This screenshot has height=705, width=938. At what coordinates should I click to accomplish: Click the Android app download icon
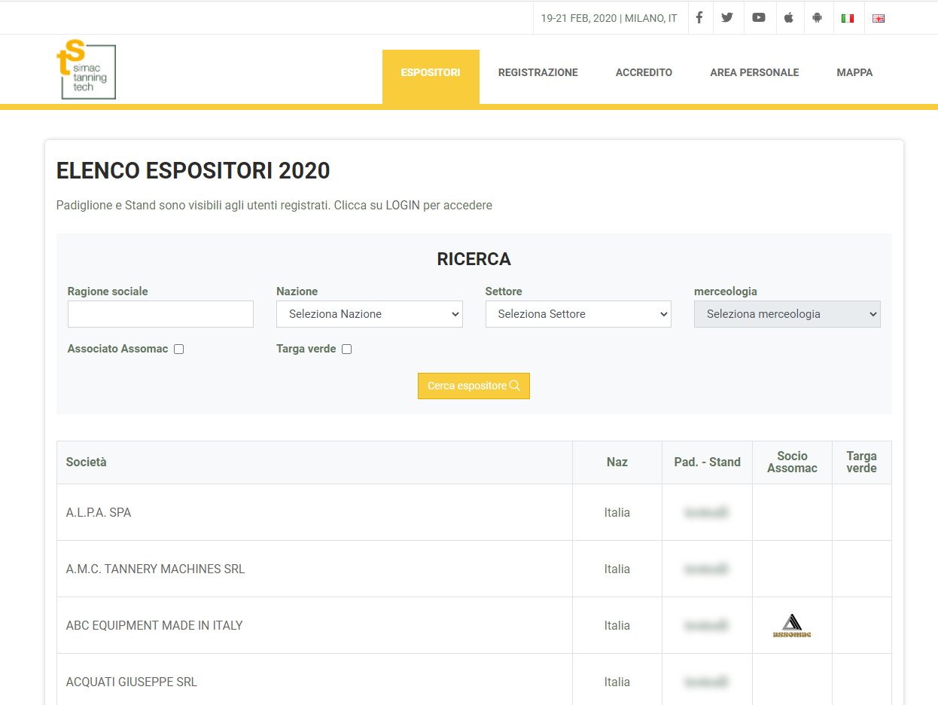818,18
